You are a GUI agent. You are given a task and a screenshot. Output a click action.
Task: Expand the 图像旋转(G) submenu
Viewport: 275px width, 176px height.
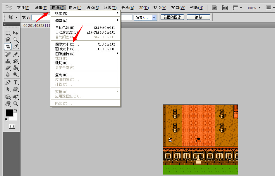[85, 54]
